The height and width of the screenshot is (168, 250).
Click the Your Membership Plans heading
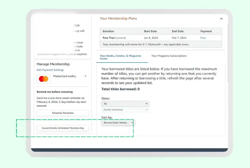click(118, 19)
